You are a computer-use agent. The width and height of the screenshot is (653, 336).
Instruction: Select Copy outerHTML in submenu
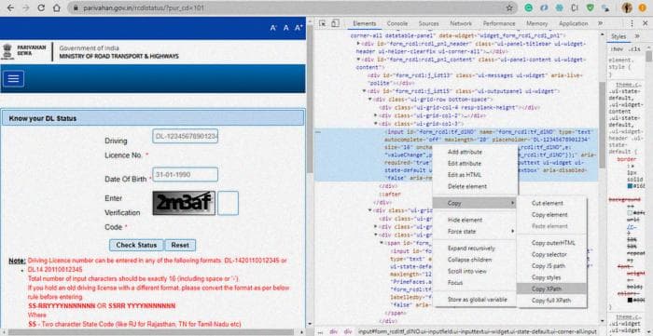click(x=552, y=243)
